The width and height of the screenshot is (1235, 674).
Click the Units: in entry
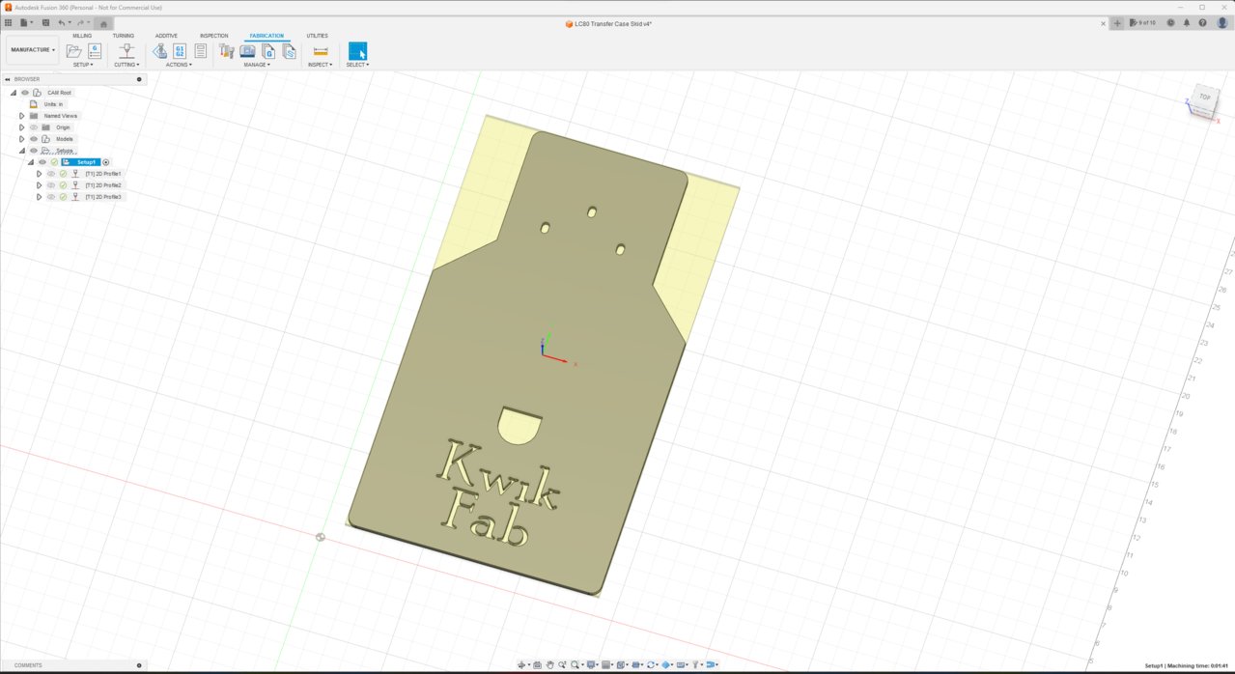click(x=53, y=104)
